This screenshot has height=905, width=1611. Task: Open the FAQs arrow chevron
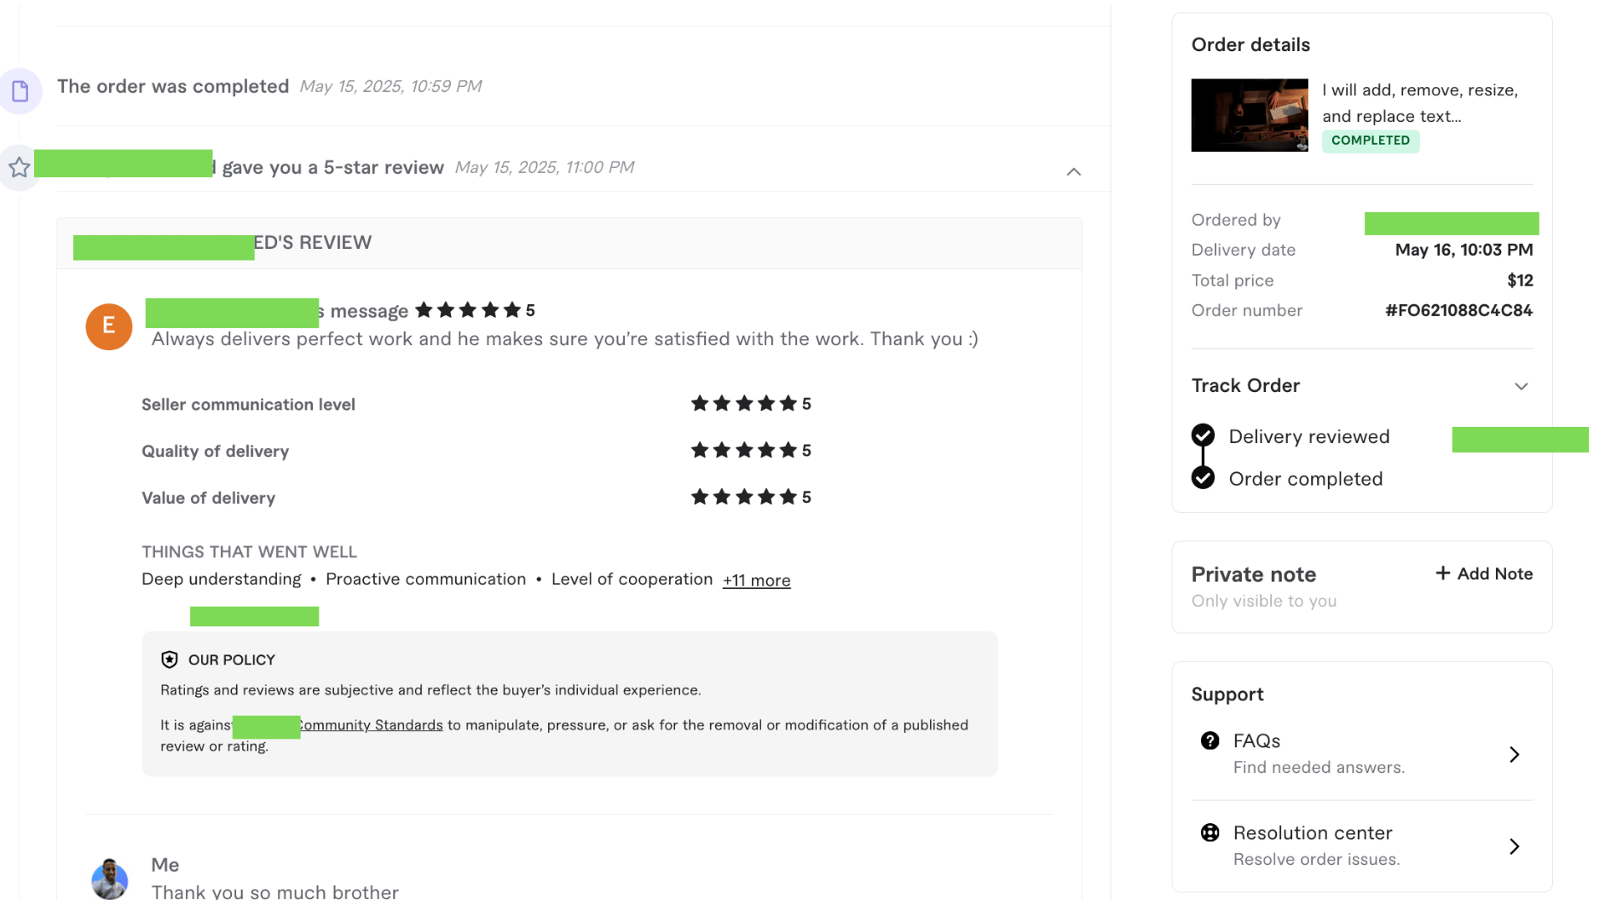point(1514,754)
